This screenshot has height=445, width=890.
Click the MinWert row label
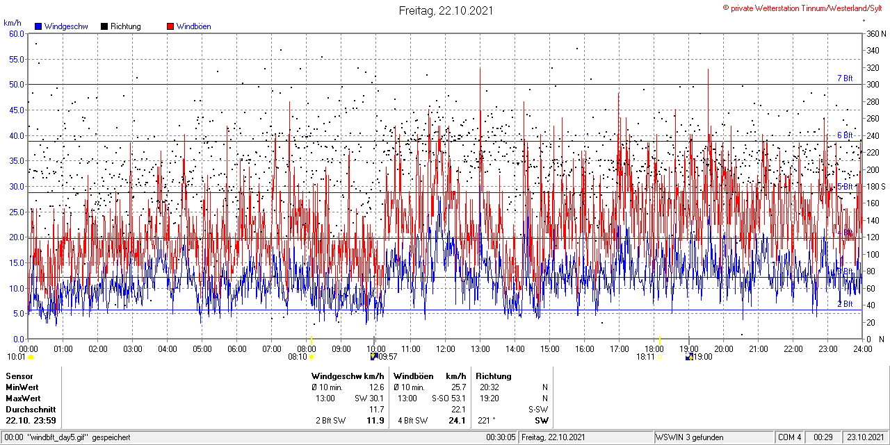click(x=22, y=387)
